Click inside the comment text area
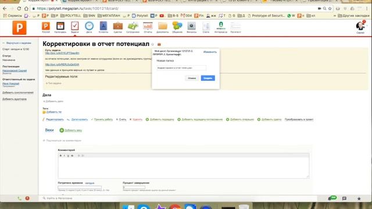This screenshot has width=372, height=209. click(x=184, y=168)
